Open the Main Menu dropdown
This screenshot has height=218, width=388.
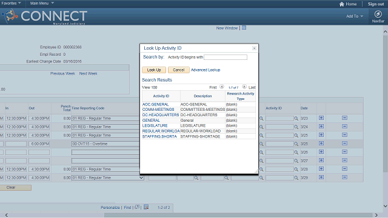(x=42, y=3)
